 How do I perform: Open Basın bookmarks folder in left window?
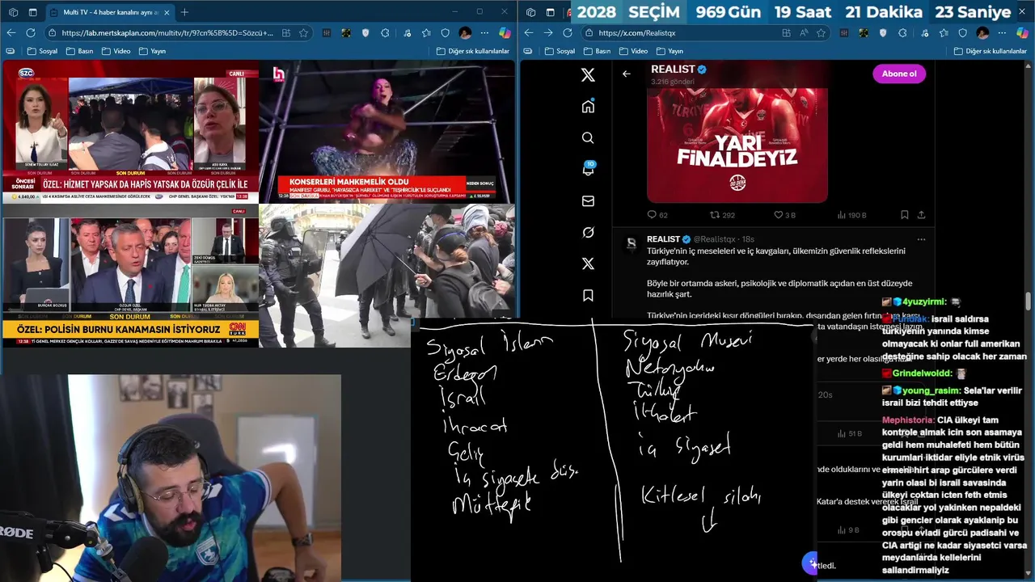79,51
